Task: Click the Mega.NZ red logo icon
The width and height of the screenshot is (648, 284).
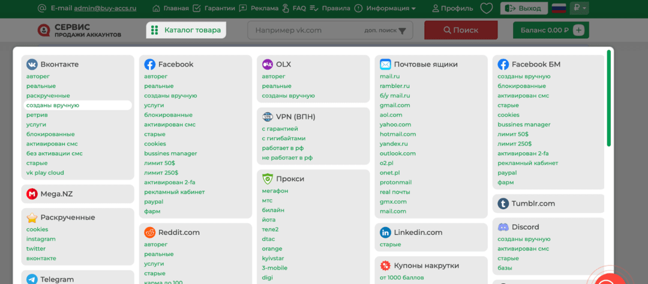Action: pos(32,194)
